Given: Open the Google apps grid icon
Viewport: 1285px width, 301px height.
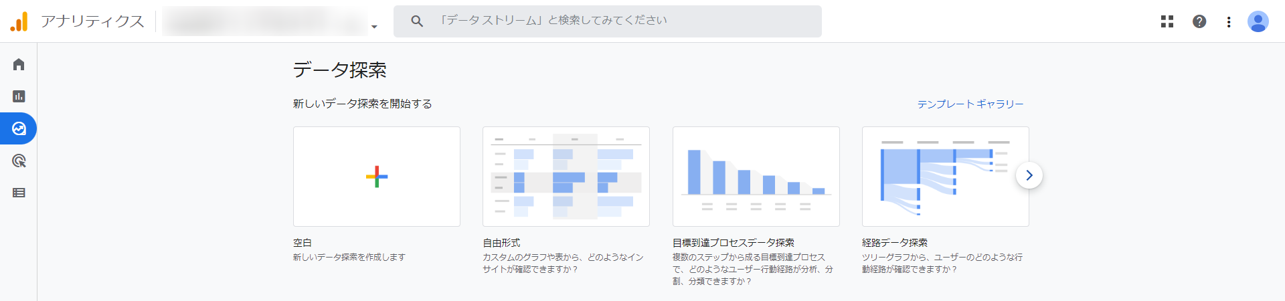Looking at the screenshot, I should click(x=1167, y=21).
